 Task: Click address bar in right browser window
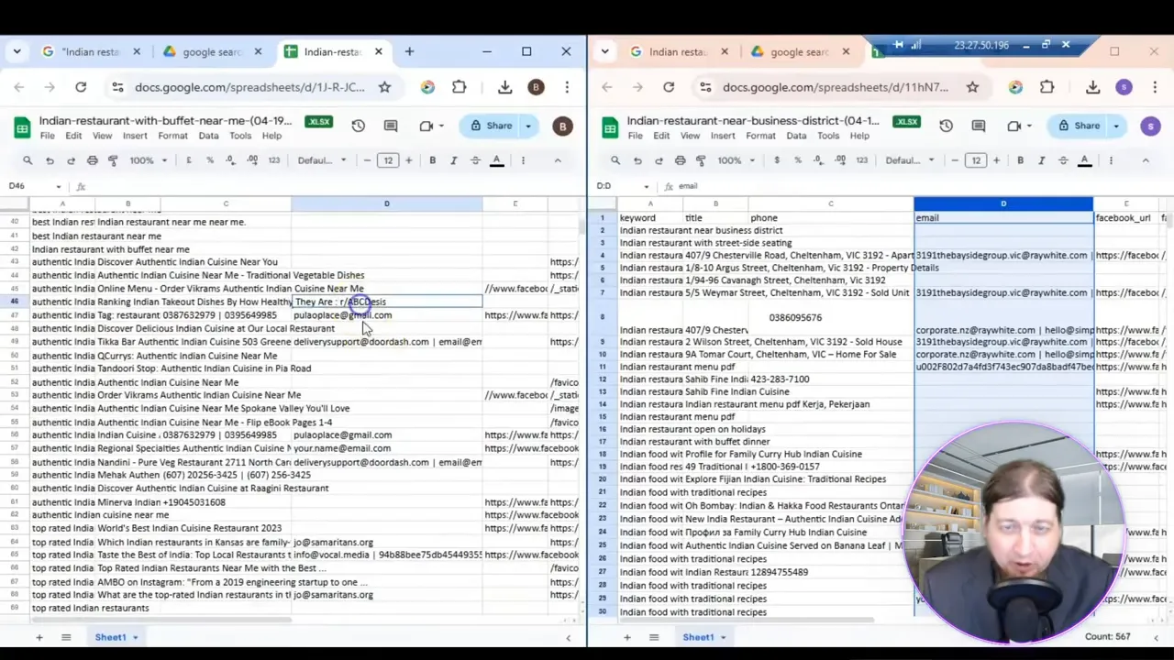835,87
